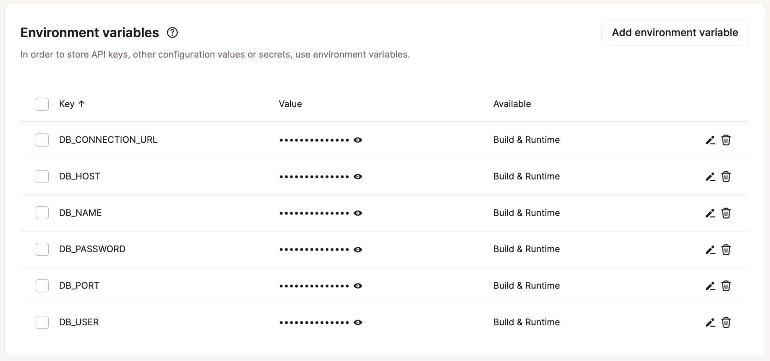
Task: Reveal the hidden value of DB_CONNECTION_URL
Action: [357, 140]
